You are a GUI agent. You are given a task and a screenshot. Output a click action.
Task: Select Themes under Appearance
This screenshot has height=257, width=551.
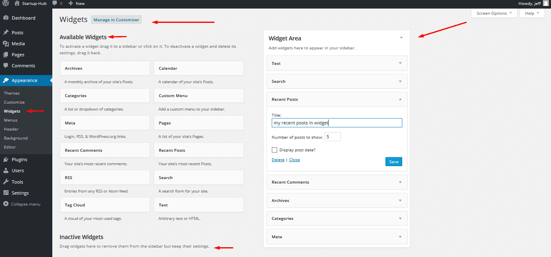point(12,93)
